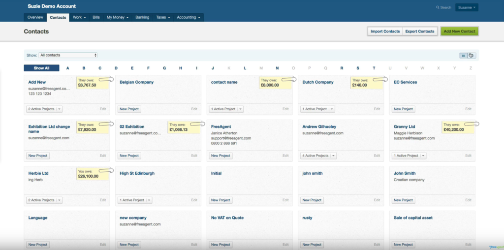This screenshot has width=504, height=250.
Task: Click the Granny Ltd paperclip owed note
Action: [472, 124]
